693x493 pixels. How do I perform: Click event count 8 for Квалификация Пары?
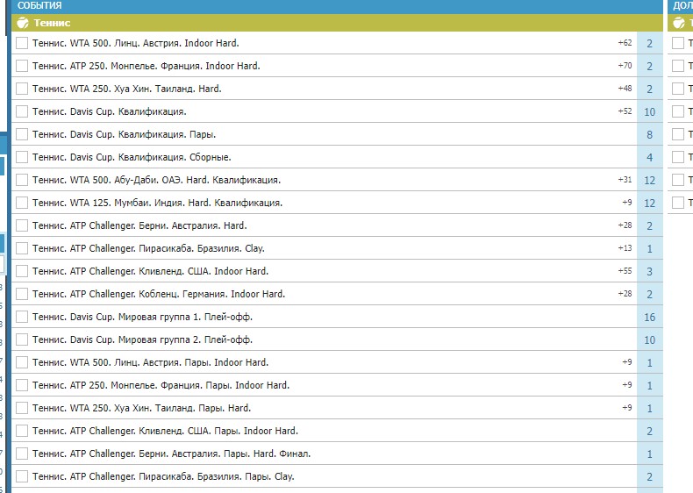(x=650, y=134)
